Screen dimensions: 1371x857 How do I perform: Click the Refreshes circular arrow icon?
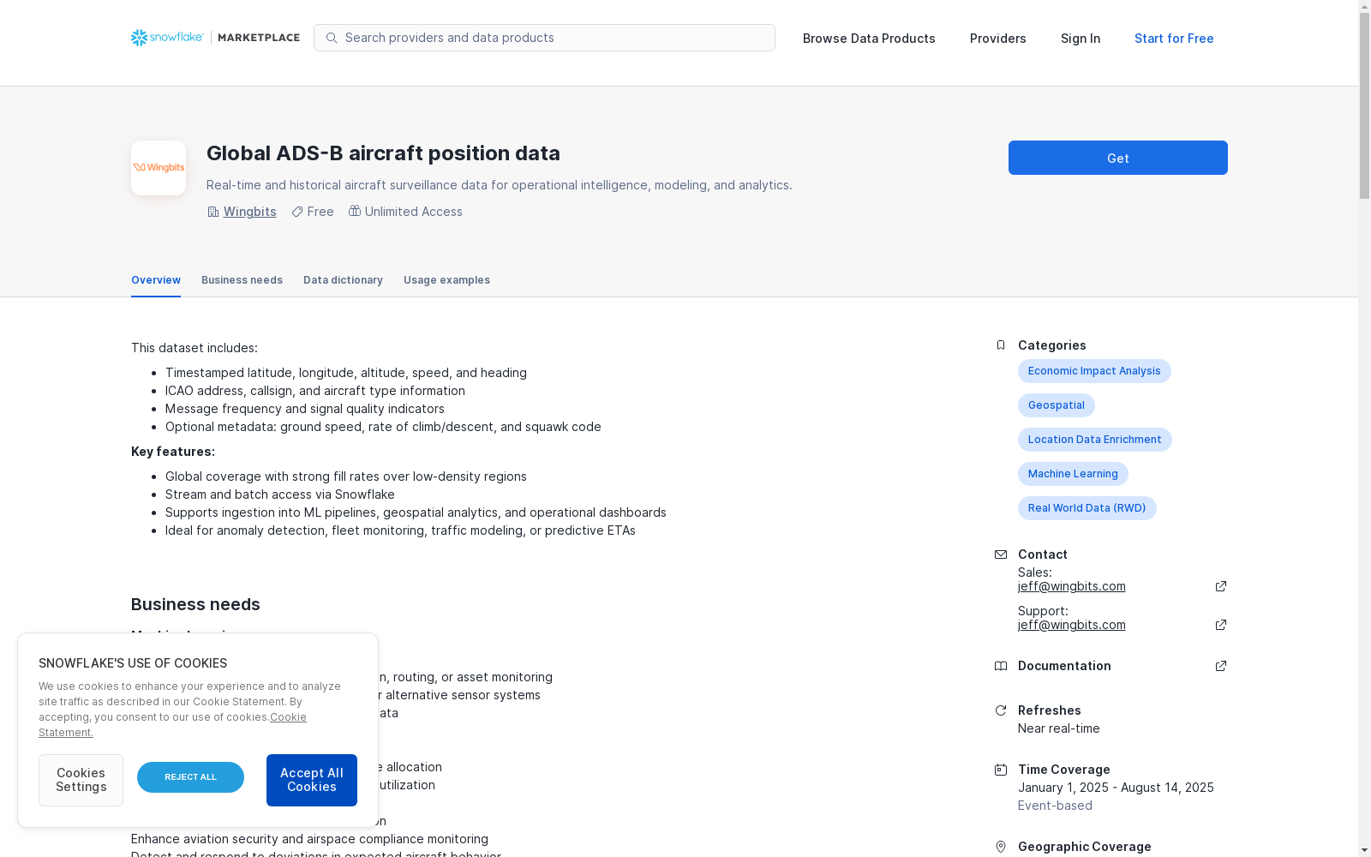click(x=1001, y=710)
